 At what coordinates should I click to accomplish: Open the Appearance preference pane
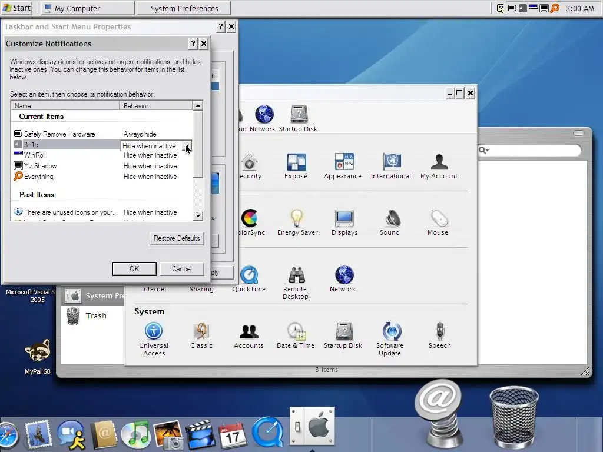[x=343, y=166]
